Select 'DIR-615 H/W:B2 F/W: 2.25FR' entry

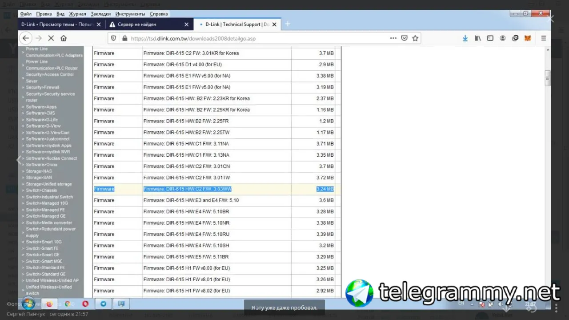tap(186, 121)
